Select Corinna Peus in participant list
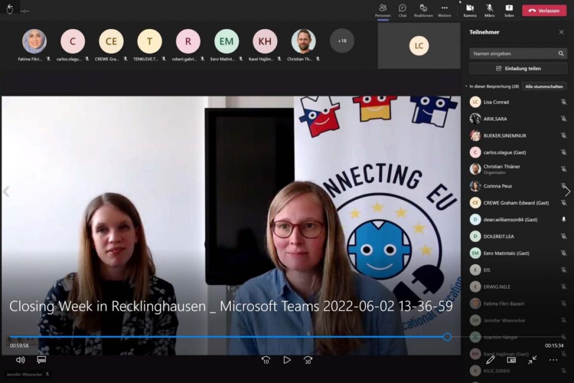Screen dimensions: 574x383 pos(518,186)
